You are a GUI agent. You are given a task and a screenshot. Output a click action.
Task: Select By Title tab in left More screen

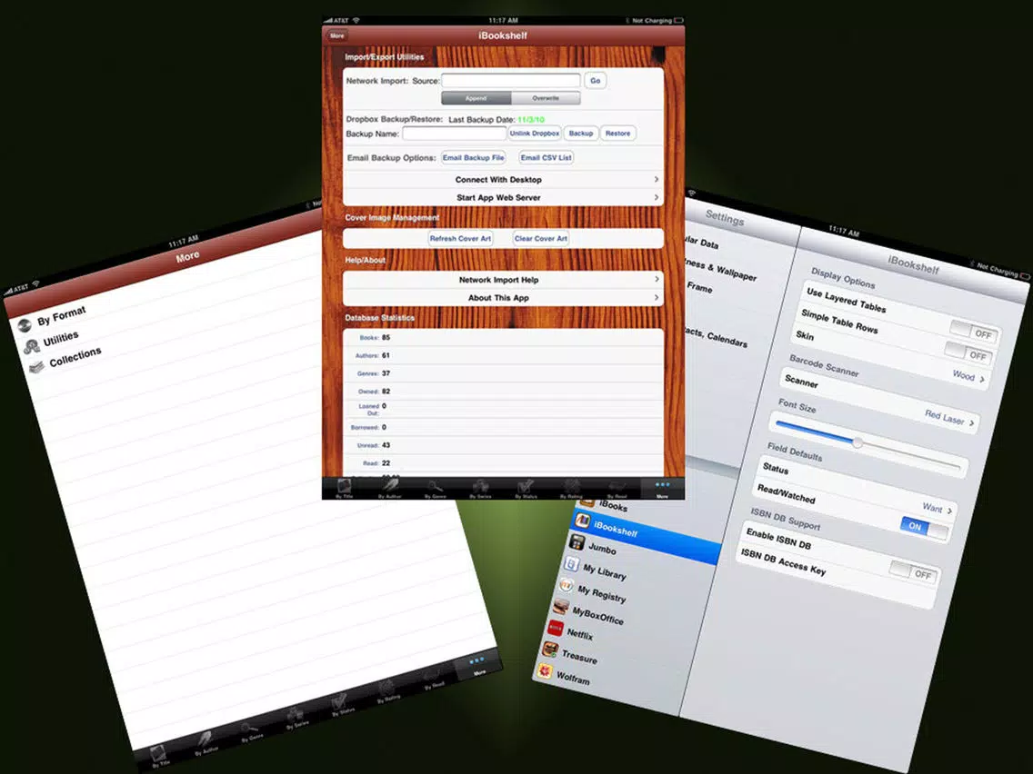(159, 757)
